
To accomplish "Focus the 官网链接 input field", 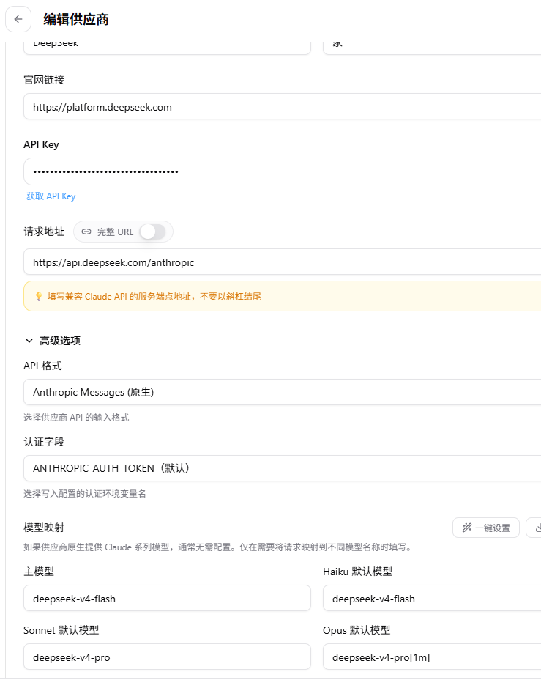I will tap(282, 107).
